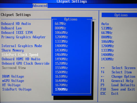This screenshot has width=137, height=103.
Task: Select the Advanced tab
Action: [x=40, y=6]
